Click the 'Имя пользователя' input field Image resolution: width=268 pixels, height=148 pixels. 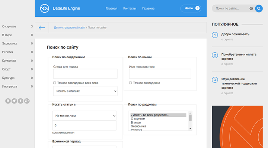(160, 74)
